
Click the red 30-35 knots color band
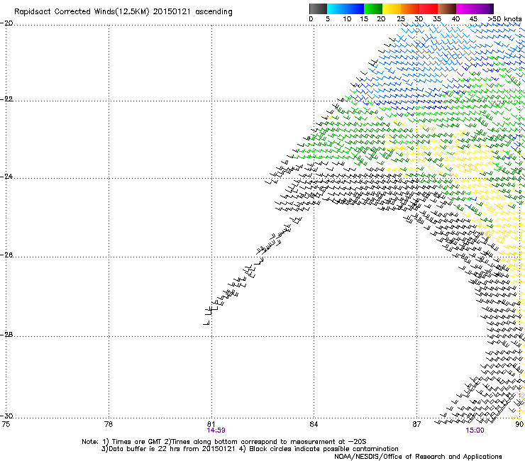tap(429, 9)
